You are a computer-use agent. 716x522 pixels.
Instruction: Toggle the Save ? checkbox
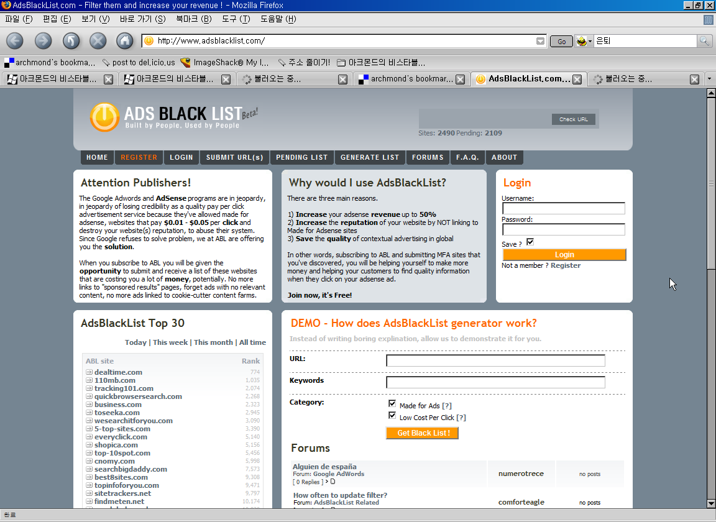point(530,242)
